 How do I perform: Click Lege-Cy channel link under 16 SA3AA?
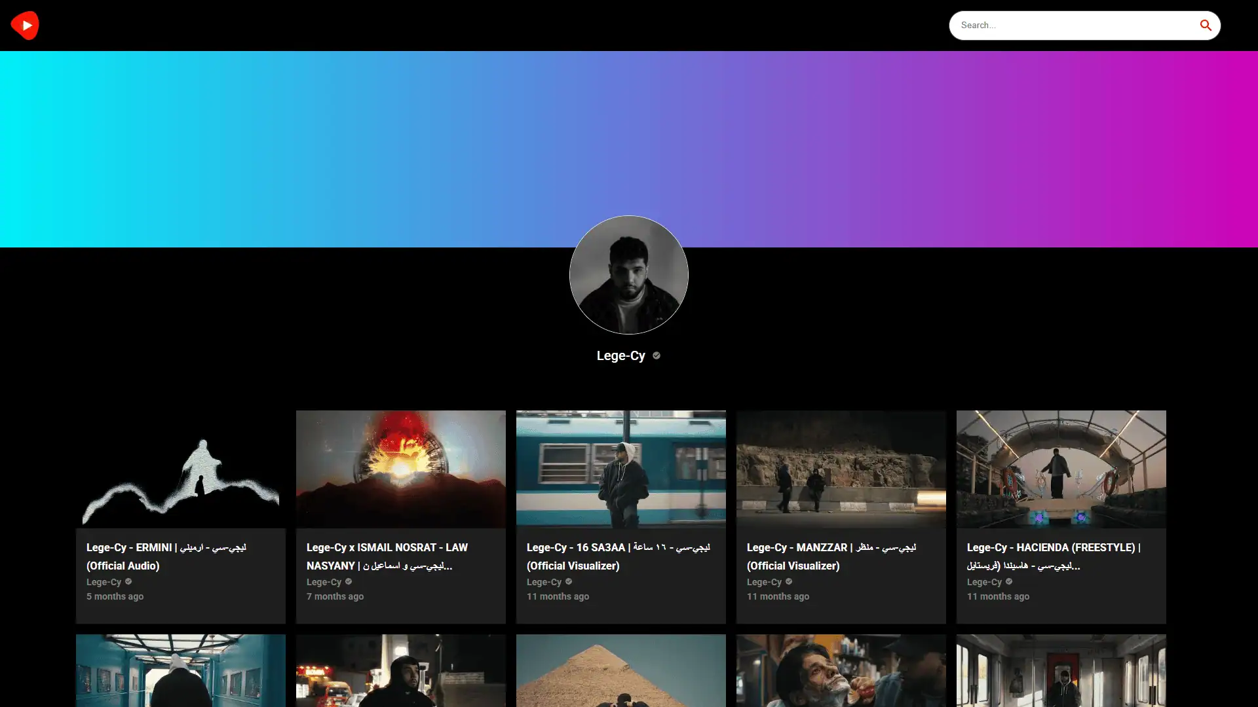point(544,582)
